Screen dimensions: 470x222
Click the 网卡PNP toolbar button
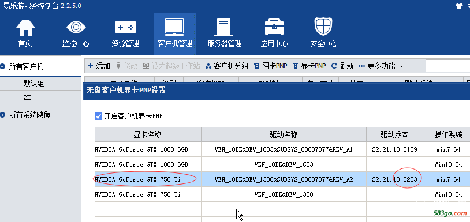[271, 66]
